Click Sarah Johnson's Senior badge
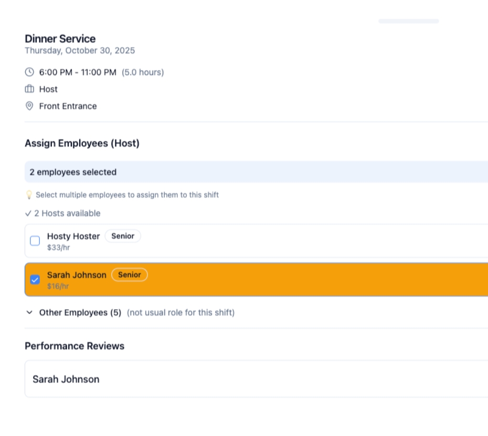The image size is (488, 436). 130,275
